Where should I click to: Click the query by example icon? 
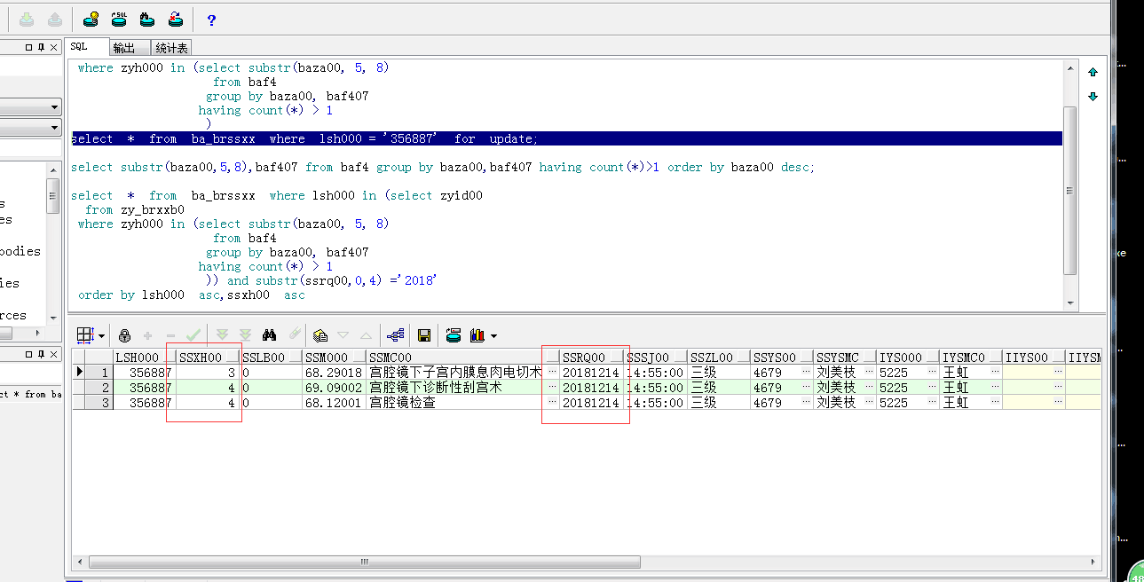[x=320, y=335]
